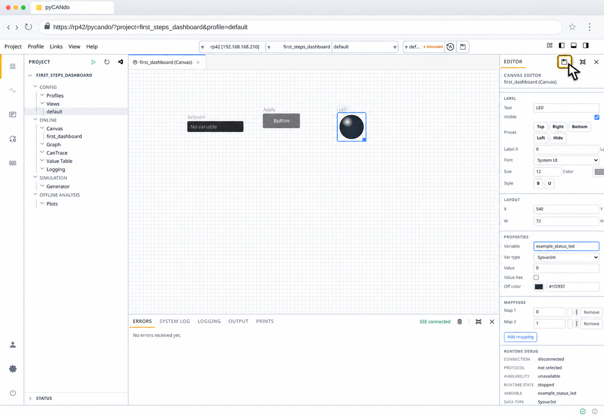Open the Project menu

point(13,46)
